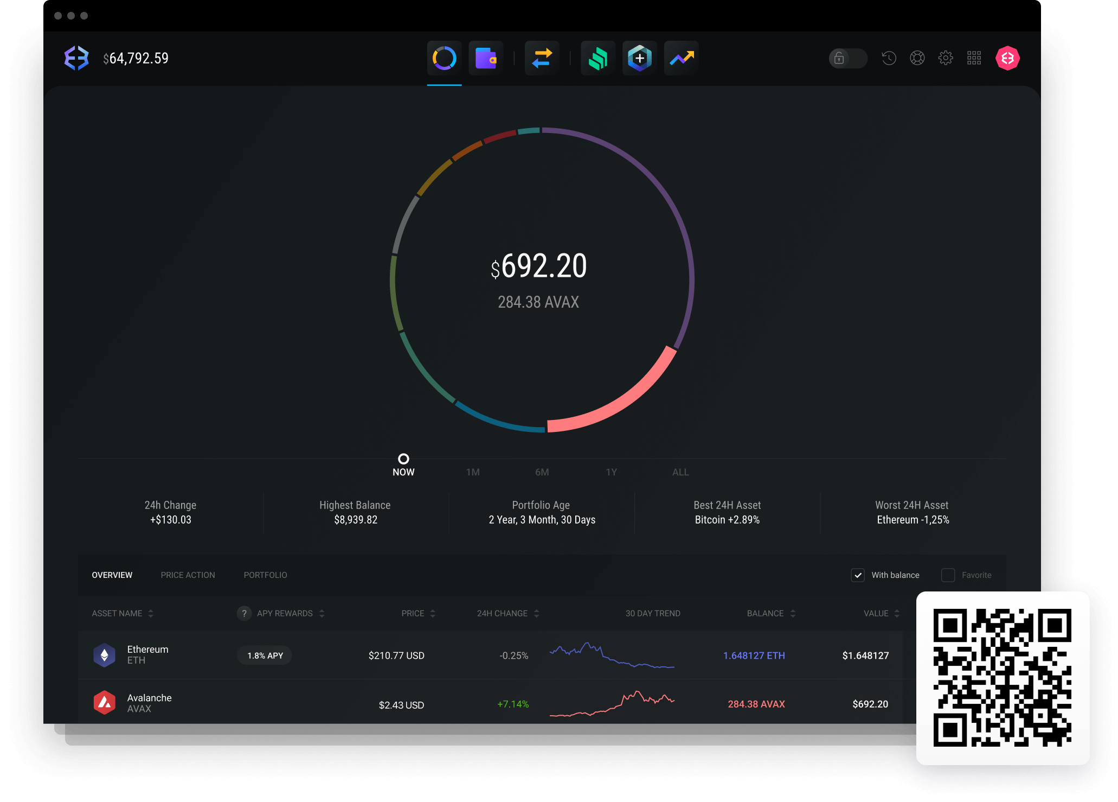Image resolution: width=1118 pixels, height=802 pixels.
Task: Click the $210.77 USD price
Action: (396, 655)
